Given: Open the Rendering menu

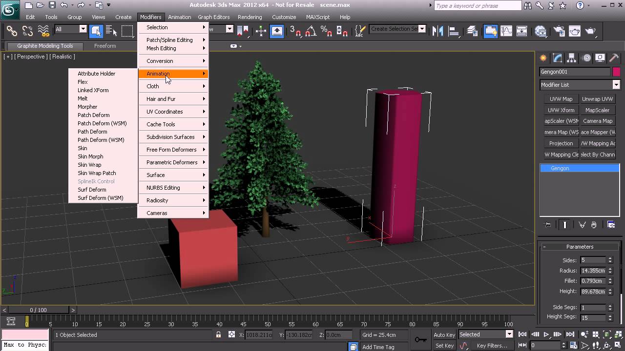Looking at the screenshot, I should point(250,17).
